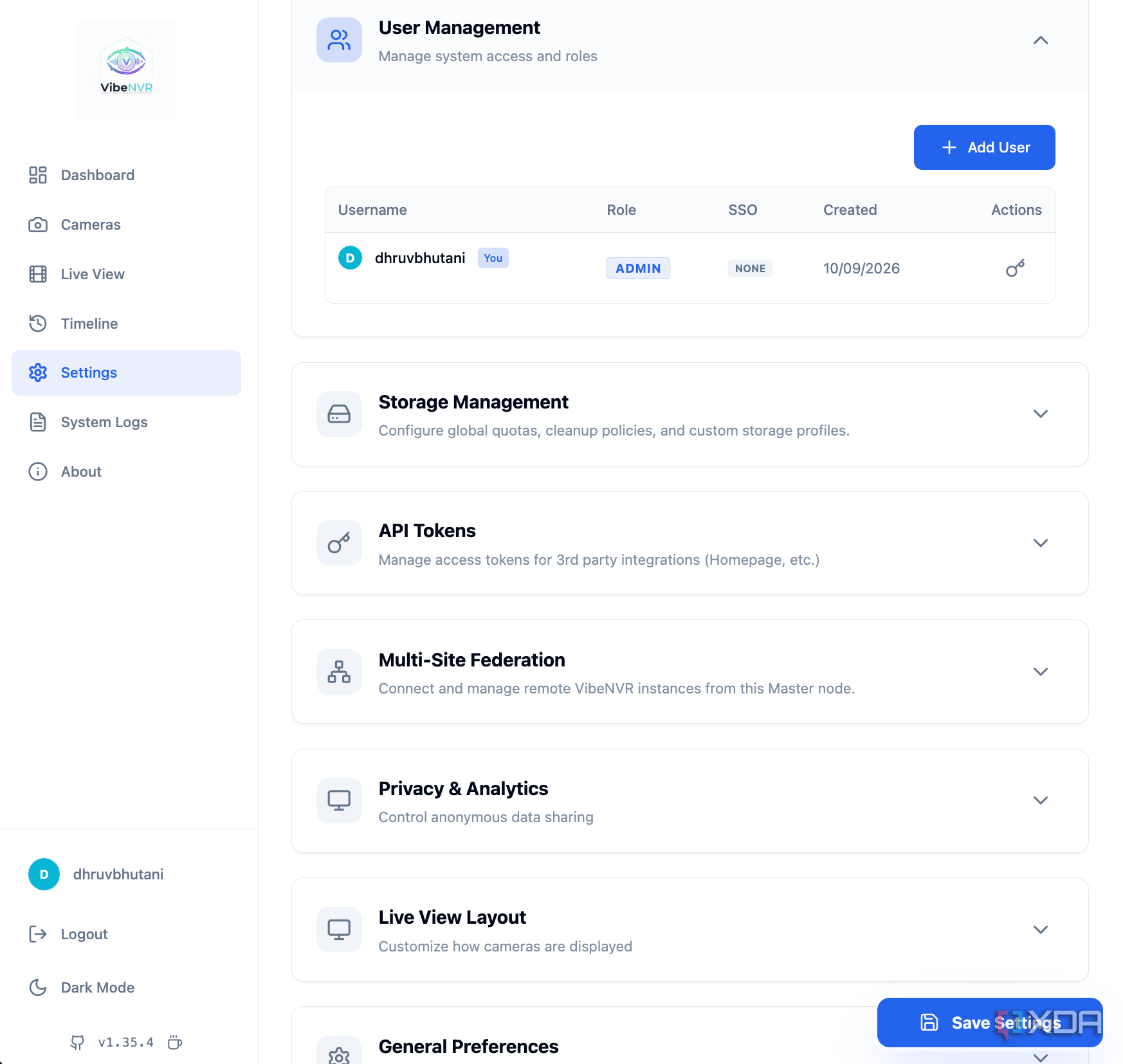Click the API Tokens key icon
This screenshot has width=1123, height=1064.
[x=339, y=543]
